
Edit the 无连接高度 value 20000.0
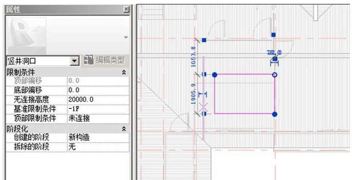click(97, 99)
